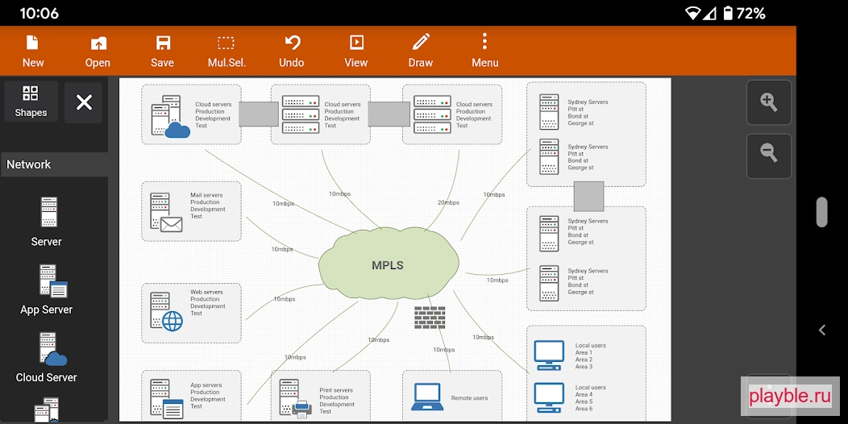This screenshot has height=424, width=848.
Task: Select the Web servers text block
Action: (x=208, y=302)
